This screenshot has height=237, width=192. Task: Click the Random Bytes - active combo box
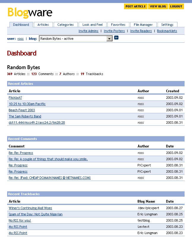tap(76, 39)
